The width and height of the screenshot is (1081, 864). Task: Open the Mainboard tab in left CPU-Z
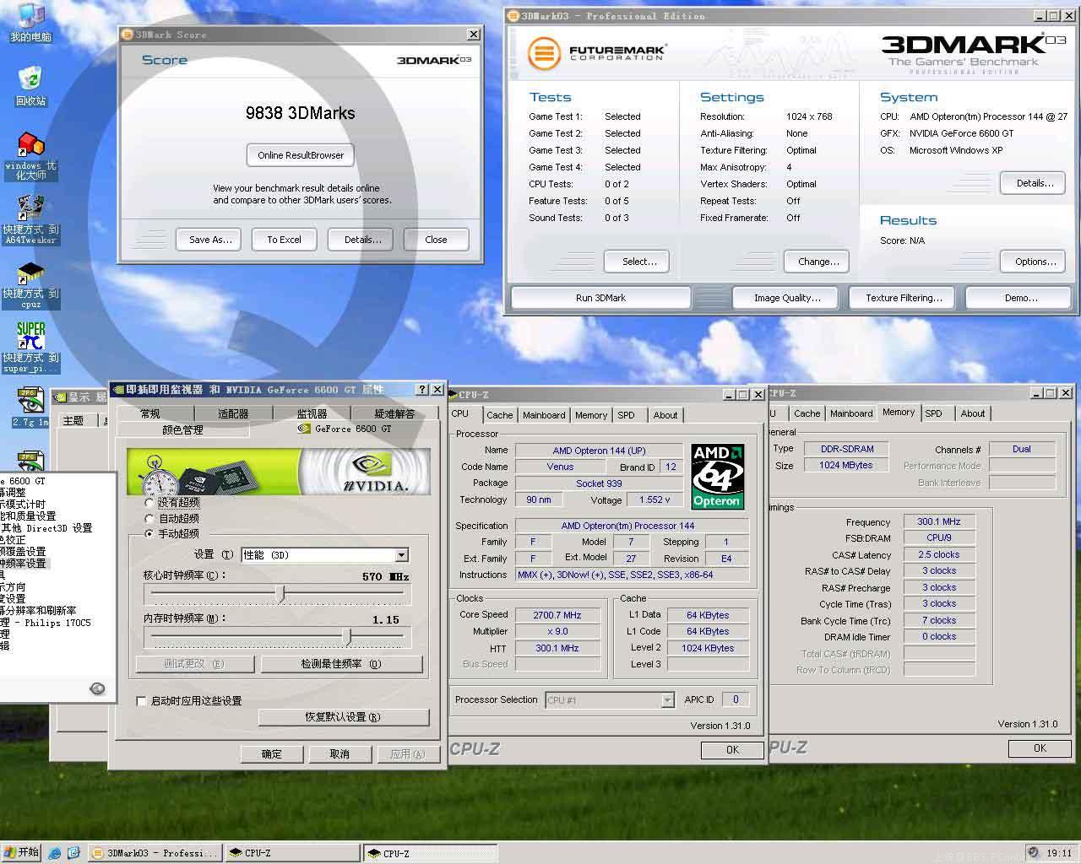(x=544, y=415)
